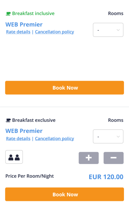Click WEB Premier title under Breakfast exclusive
The height and width of the screenshot is (211, 129).
24,131
